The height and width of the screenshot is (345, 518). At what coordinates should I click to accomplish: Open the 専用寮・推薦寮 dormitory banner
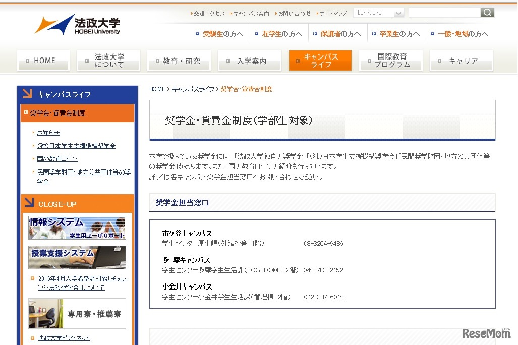point(76,313)
